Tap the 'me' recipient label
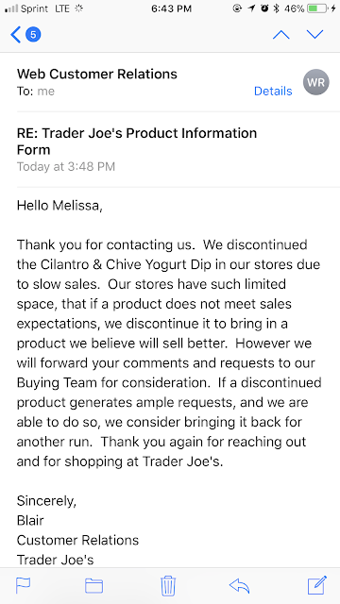Viewport: 340px width, 604px height. [x=46, y=92]
